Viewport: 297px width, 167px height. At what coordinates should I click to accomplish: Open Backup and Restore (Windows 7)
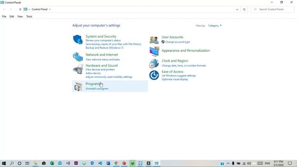(x=104, y=48)
